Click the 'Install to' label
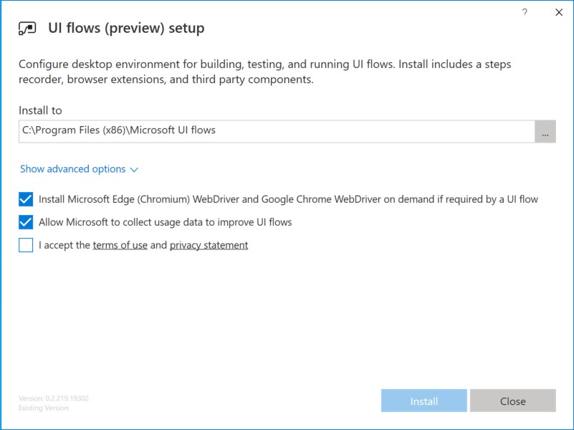This screenshot has width=574, height=430. coord(40,110)
